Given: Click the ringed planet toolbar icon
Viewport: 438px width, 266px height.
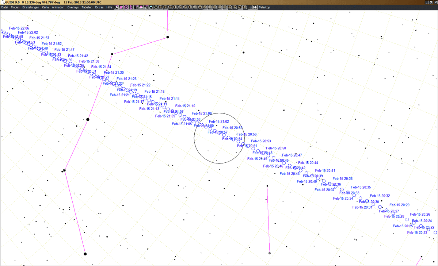Looking at the screenshot, I should pyautogui.click(x=121, y=7).
